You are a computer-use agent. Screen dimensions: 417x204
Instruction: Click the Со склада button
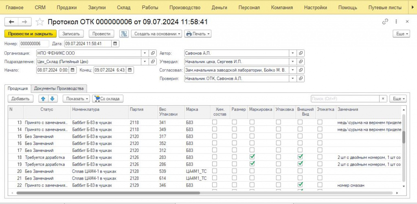(108, 99)
